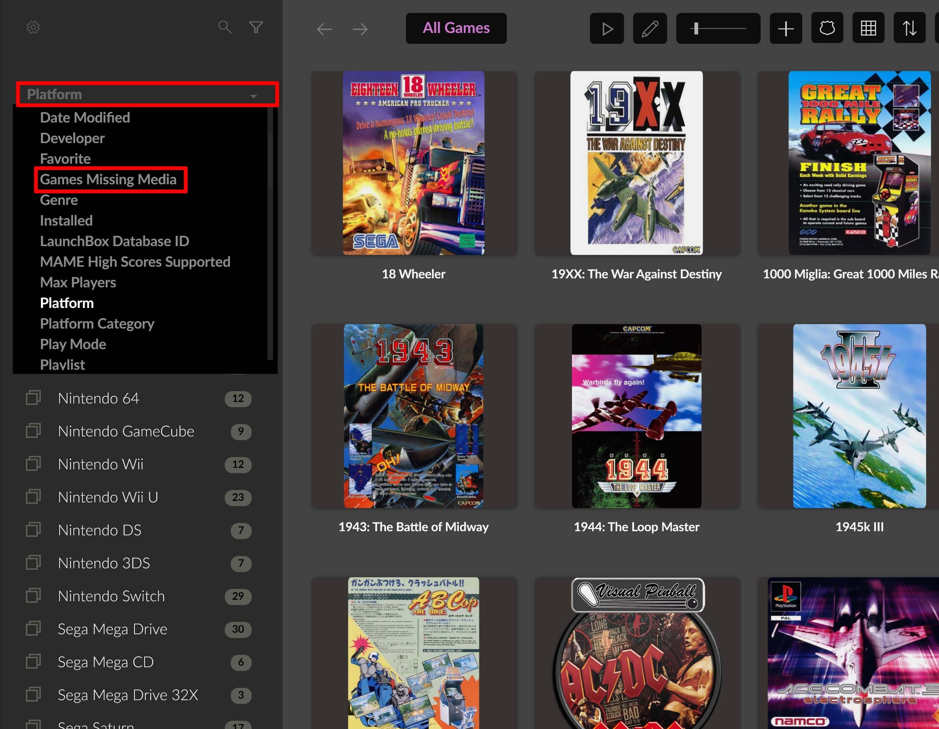Click Nintendo Switch count badge 29
939x729 pixels.
238,596
